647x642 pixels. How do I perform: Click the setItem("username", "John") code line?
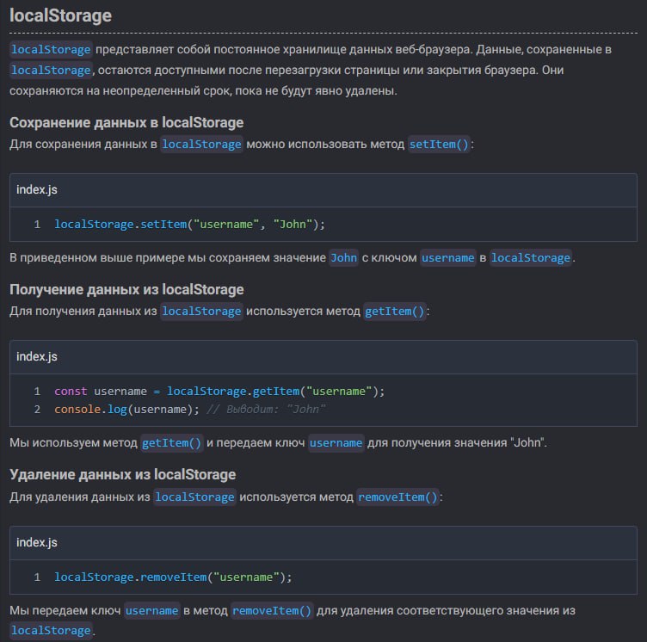[190, 225]
